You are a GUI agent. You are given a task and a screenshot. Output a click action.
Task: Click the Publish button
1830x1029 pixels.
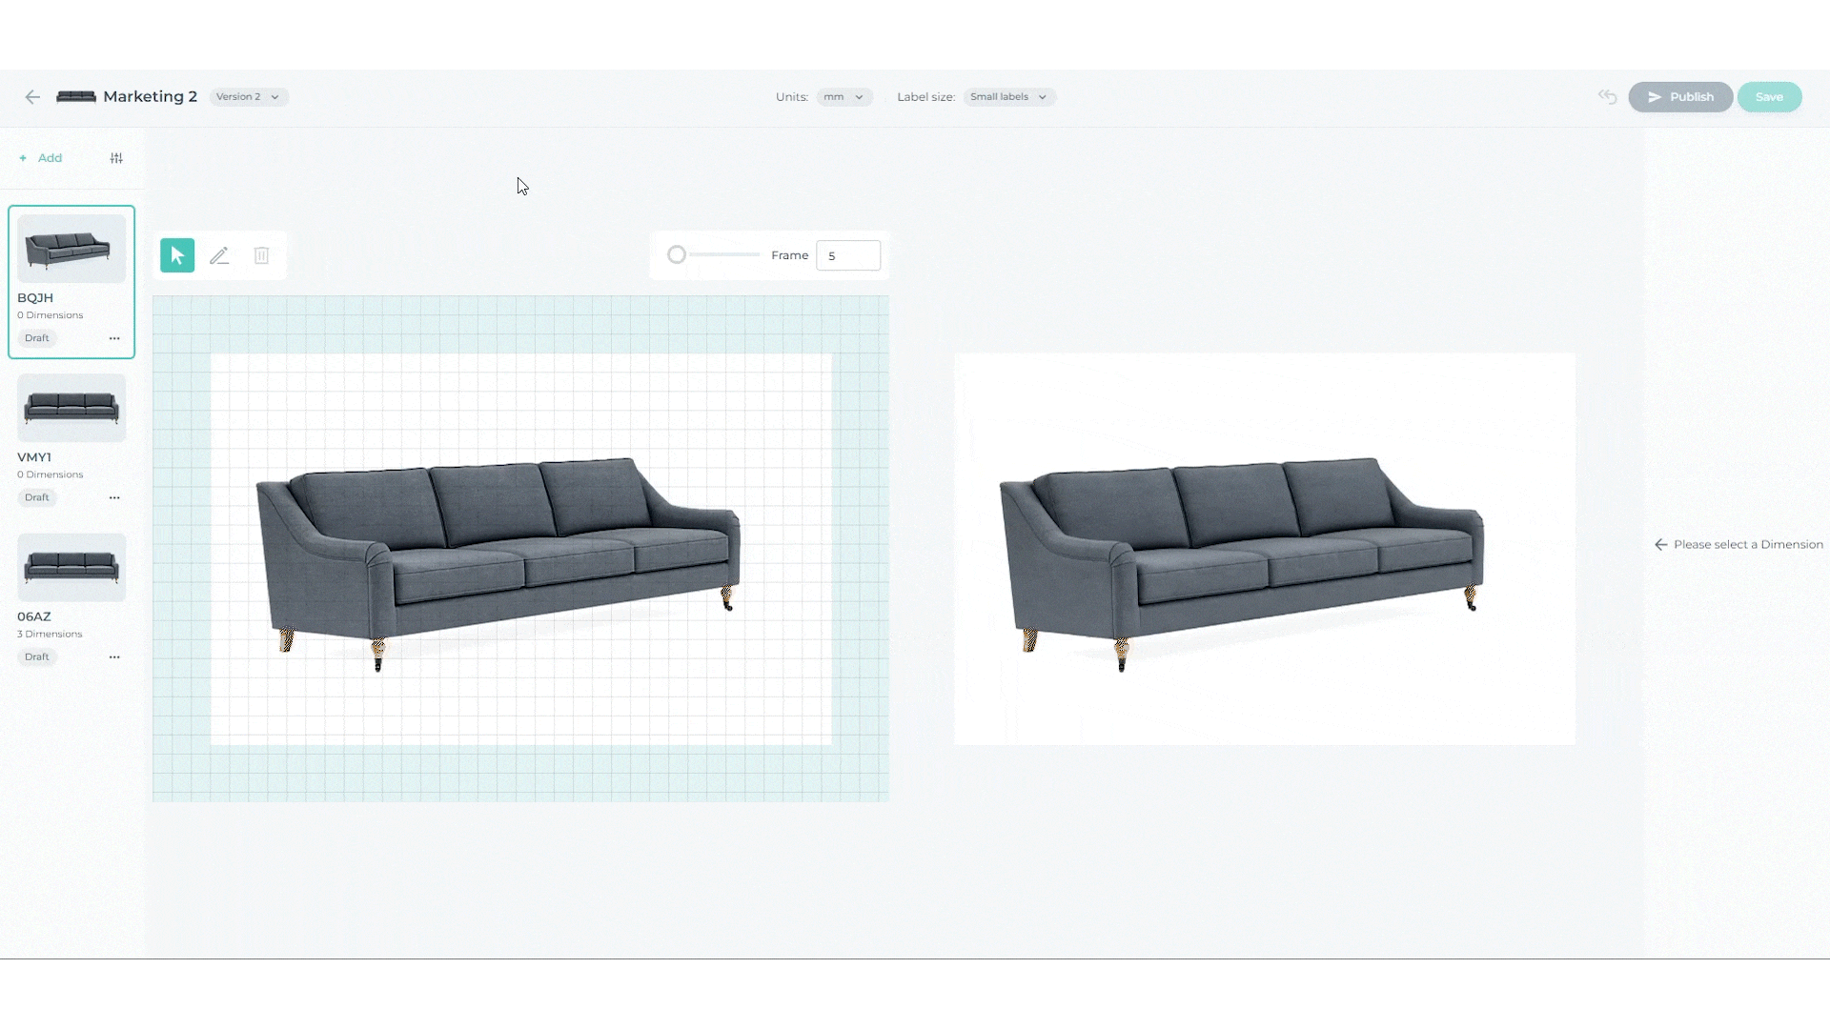1679,97
